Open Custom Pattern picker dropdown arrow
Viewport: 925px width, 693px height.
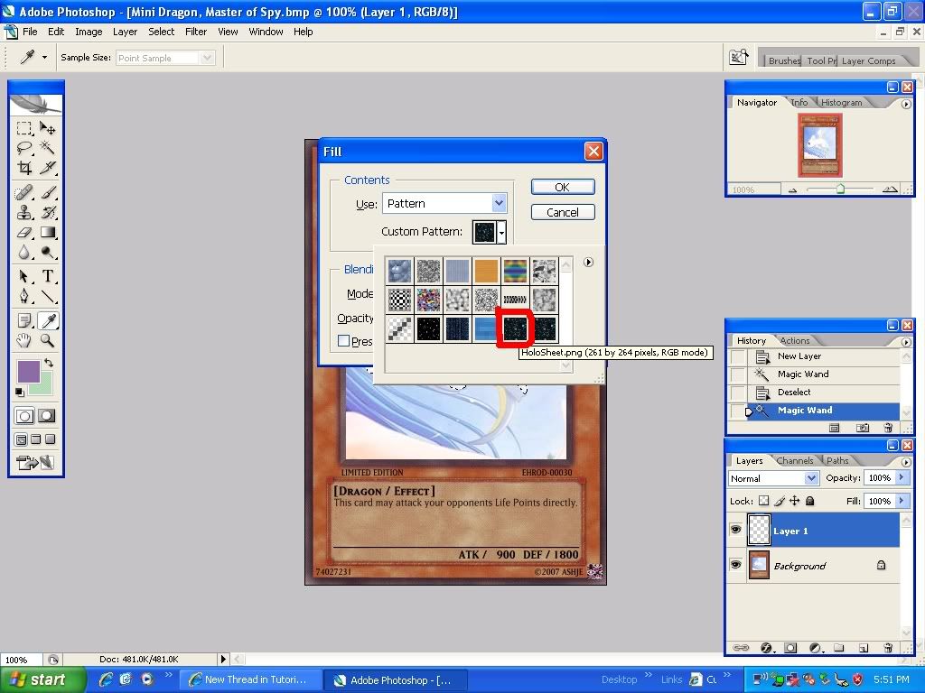click(501, 232)
